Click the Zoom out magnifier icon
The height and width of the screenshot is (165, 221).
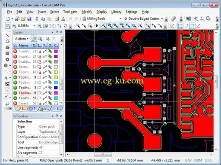click(14, 26)
